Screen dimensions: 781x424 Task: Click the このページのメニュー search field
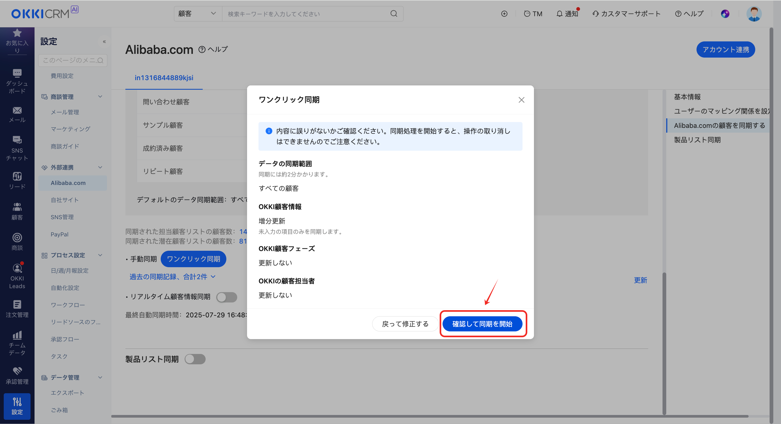tap(73, 60)
